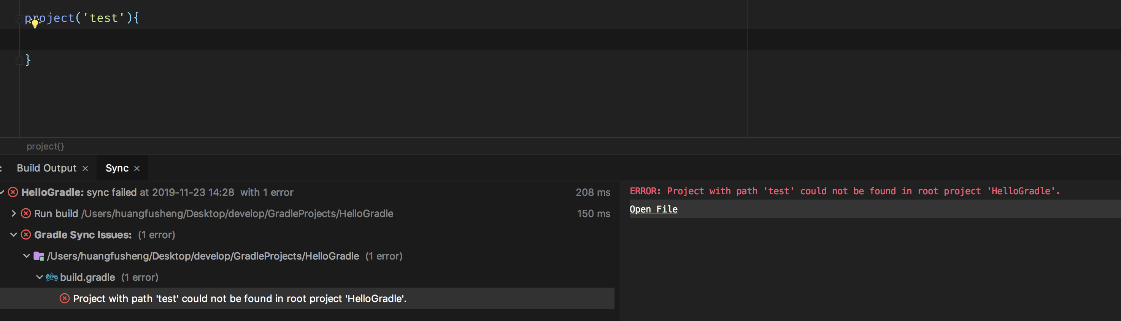Close the Build Output tab
The width and height of the screenshot is (1121, 321).
pyautogui.click(x=85, y=168)
